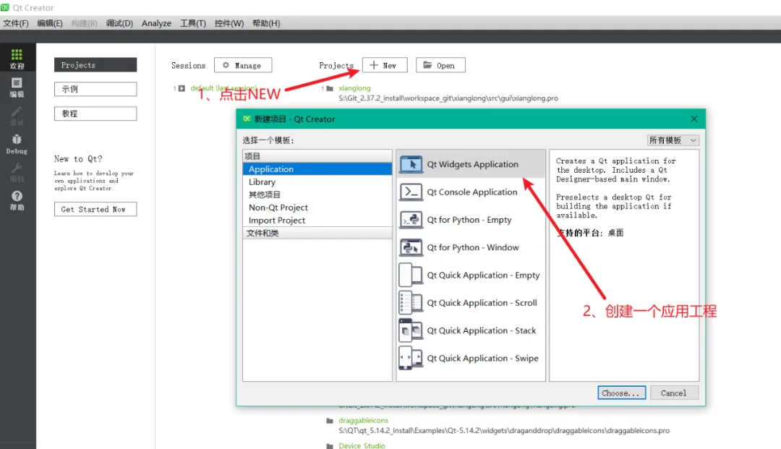
Task: Select the Projects tab on welcome page
Action: 95,65
